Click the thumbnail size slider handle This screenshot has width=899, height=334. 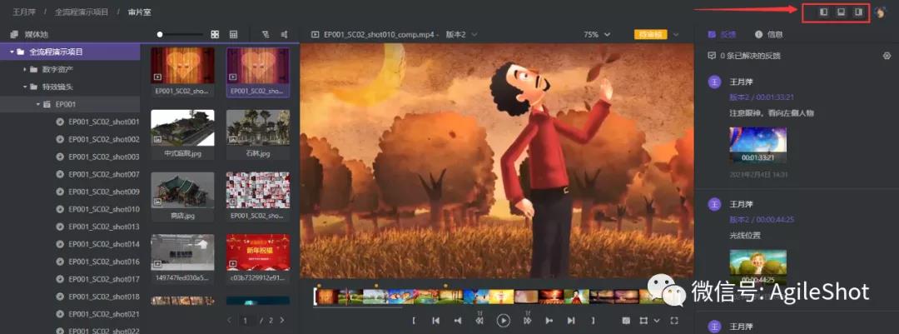tap(160, 34)
